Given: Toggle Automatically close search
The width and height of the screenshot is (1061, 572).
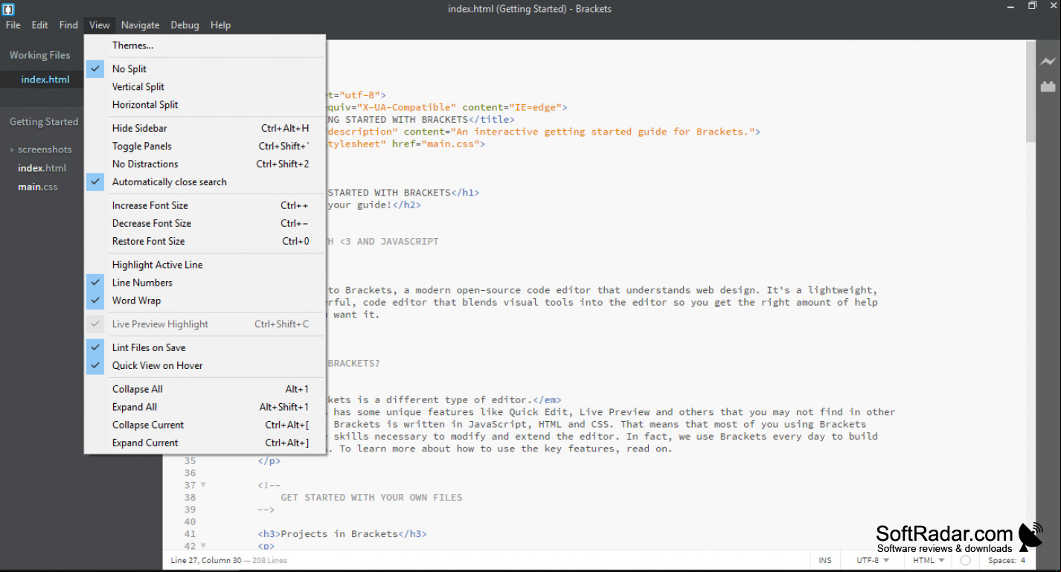Looking at the screenshot, I should click(x=205, y=181).
